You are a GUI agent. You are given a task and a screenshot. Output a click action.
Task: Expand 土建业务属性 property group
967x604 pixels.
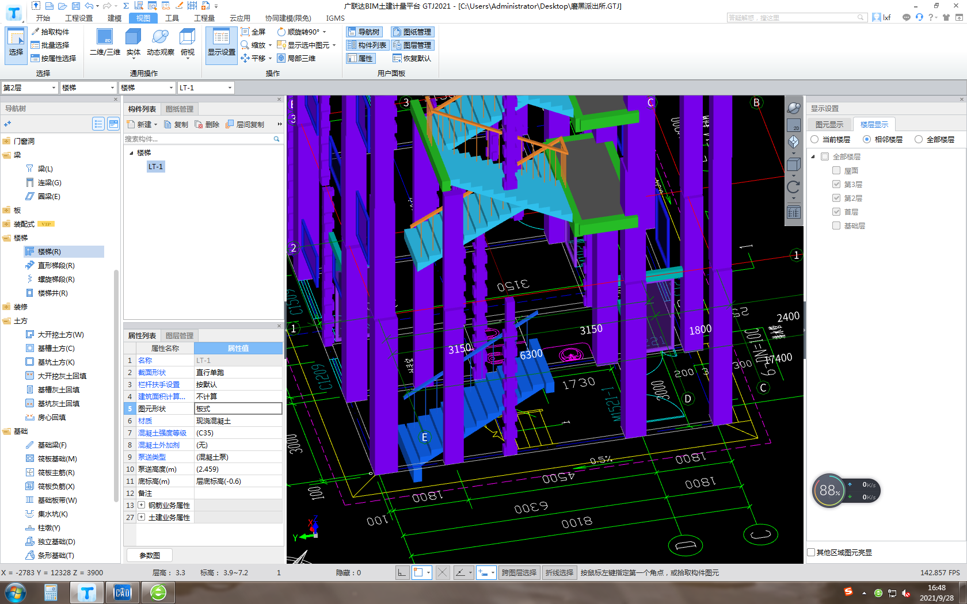pos(141,517)
